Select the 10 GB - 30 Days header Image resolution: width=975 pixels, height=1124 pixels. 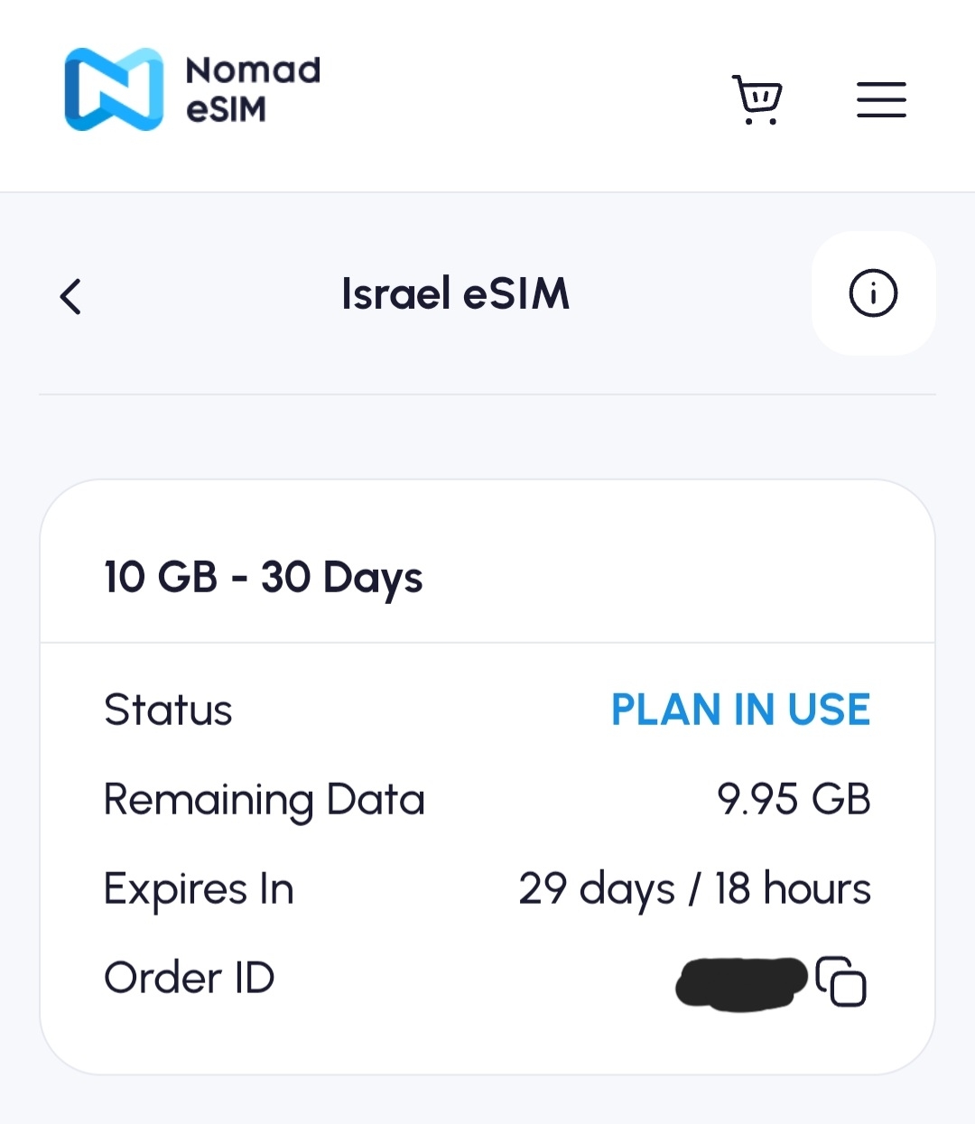click(263, 577)
